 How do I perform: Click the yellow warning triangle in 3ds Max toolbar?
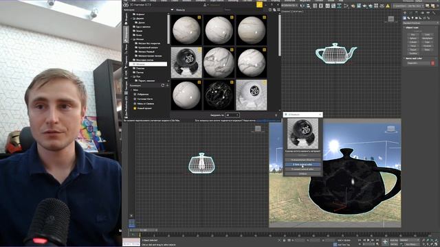tap(388, 5)
